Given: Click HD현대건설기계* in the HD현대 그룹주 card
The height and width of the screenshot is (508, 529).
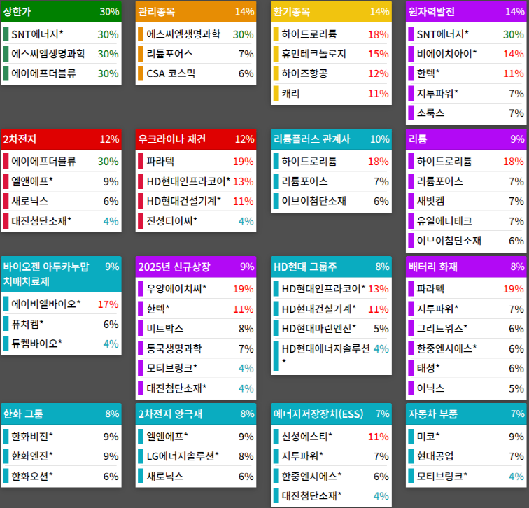Looking at the screenshot, I should point(331,309).
